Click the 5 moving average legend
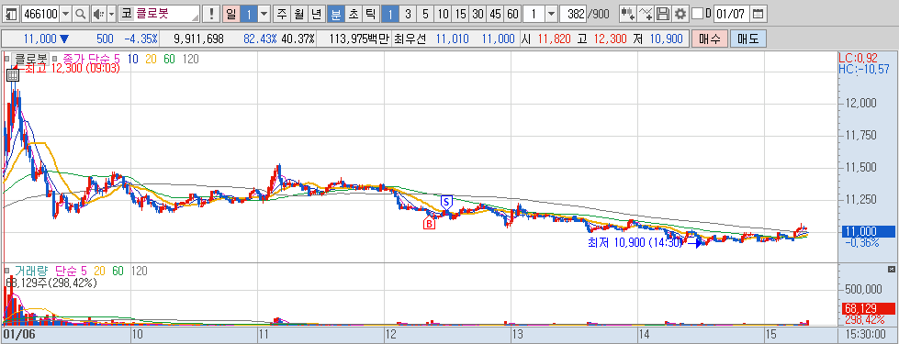Screen dimensions: 899x344 pyautogui.click(x=118, y=59)
